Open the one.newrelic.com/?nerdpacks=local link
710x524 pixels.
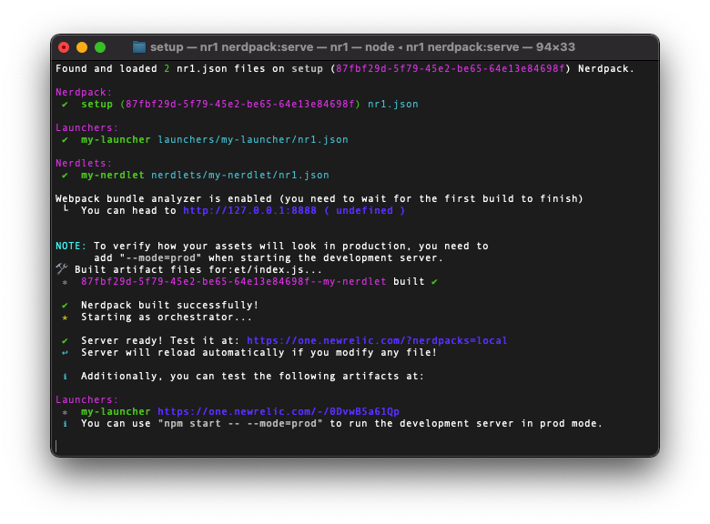[x=377, y=340]
